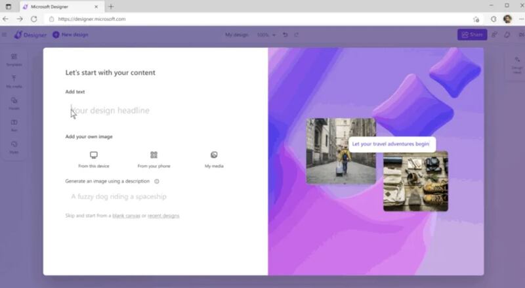The image size is (525, 288).
Task: Open the Visuals sidebar panel
Action: click(14, 104)
